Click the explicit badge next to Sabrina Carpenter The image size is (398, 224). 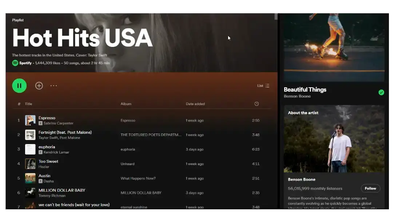40,123
